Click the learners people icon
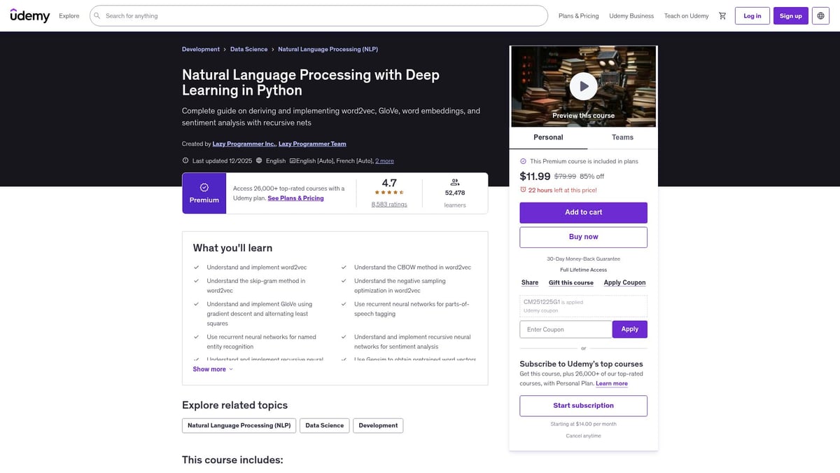The height and width of the screenshot is (473, 840). coord(455,182)
